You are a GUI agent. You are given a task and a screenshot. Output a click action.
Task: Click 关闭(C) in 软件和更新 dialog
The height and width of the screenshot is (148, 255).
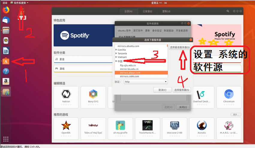(183, 107)
